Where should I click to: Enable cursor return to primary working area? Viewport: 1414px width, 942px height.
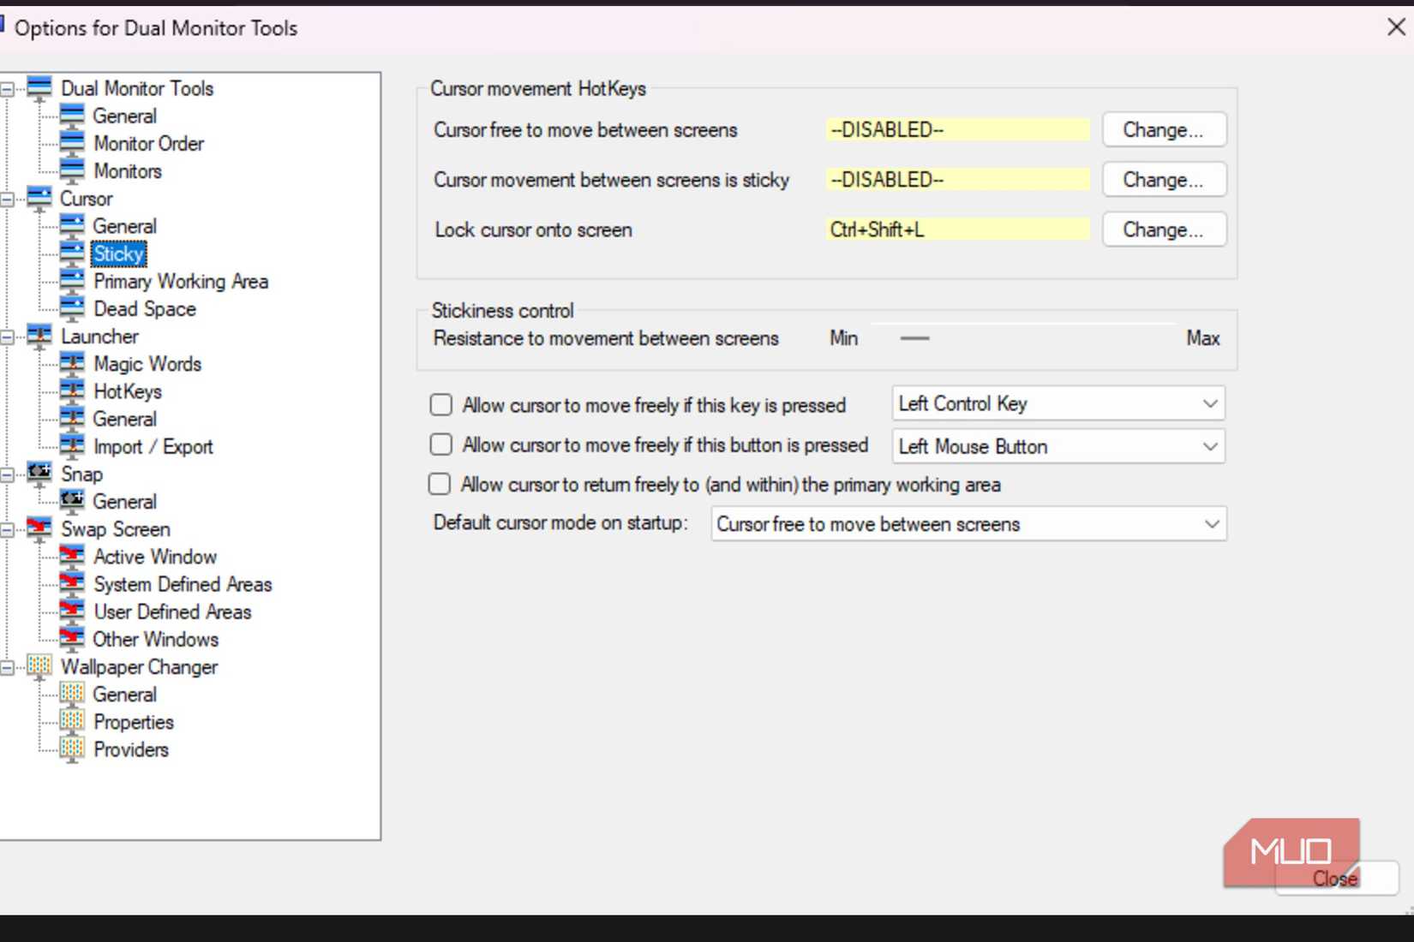(x=439, y=484)
